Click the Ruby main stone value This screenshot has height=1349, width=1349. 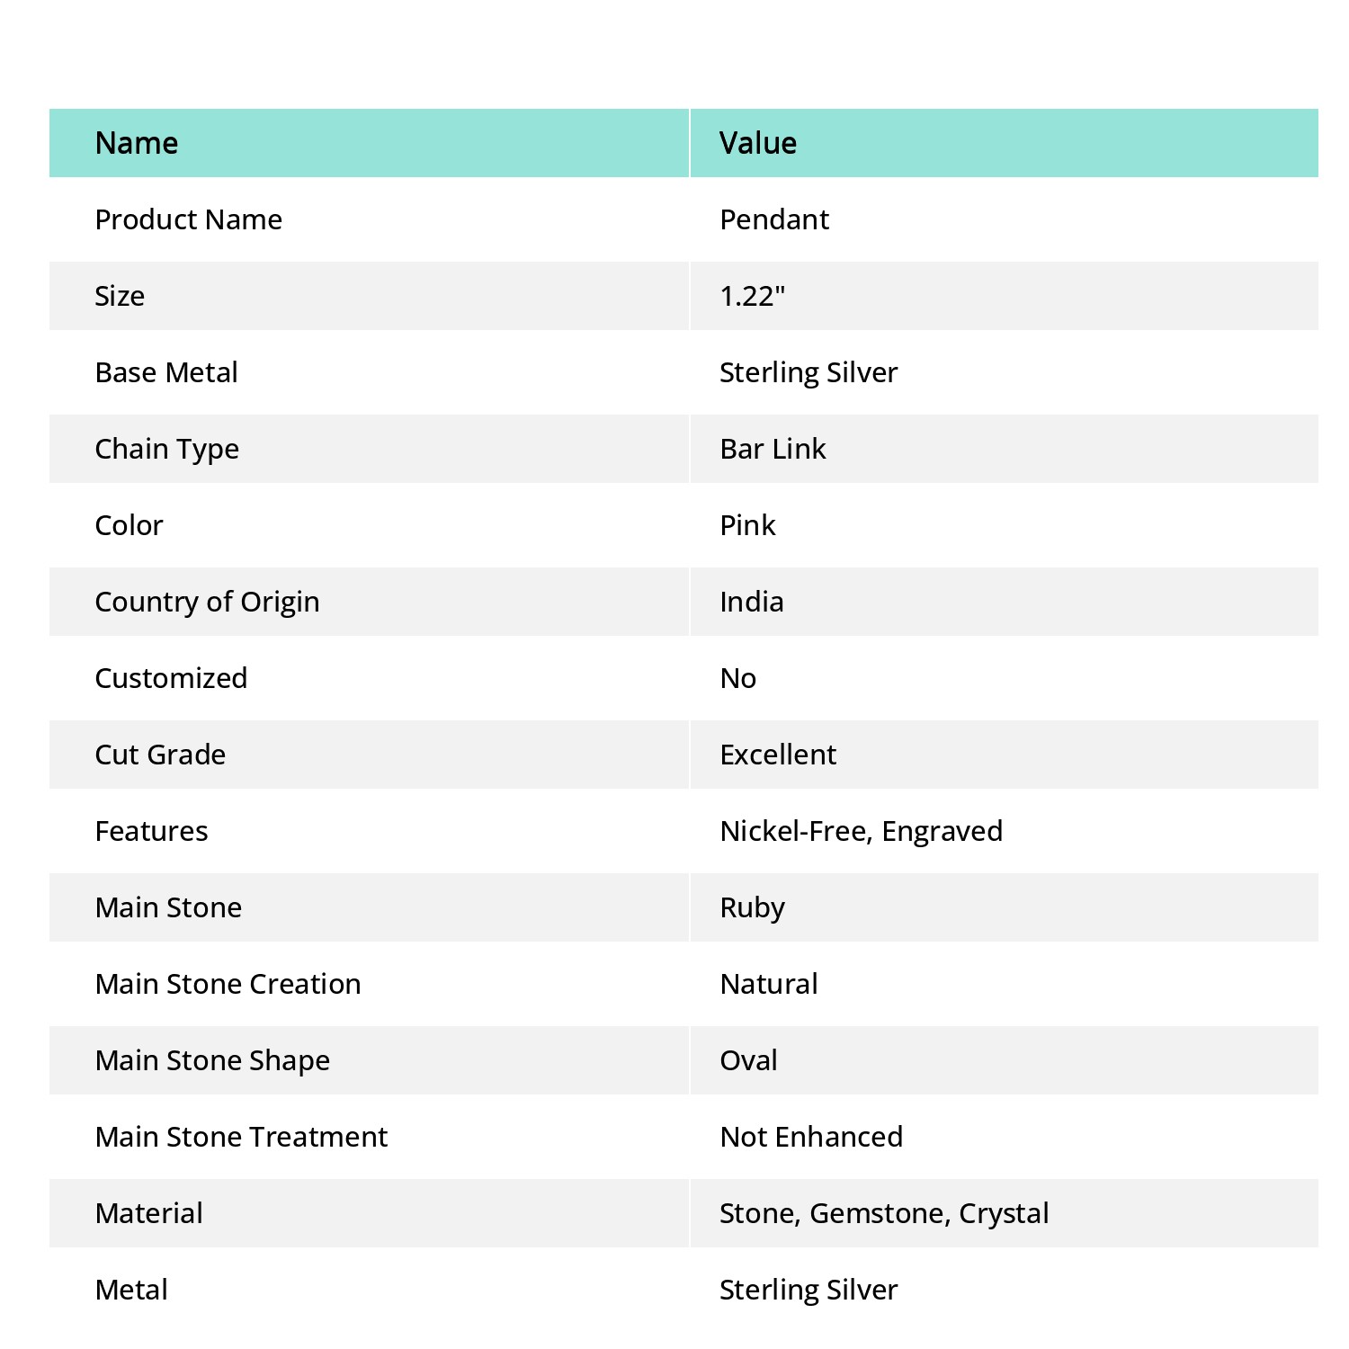click(x=753, y=907)
